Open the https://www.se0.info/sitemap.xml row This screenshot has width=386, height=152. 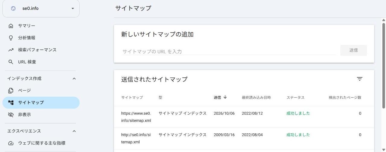click(244, 117)
